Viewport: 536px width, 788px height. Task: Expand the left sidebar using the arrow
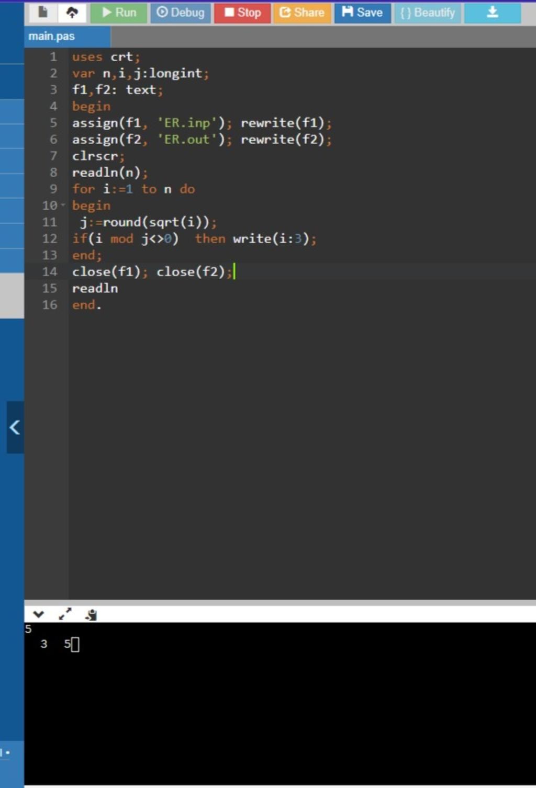[15, 427]
